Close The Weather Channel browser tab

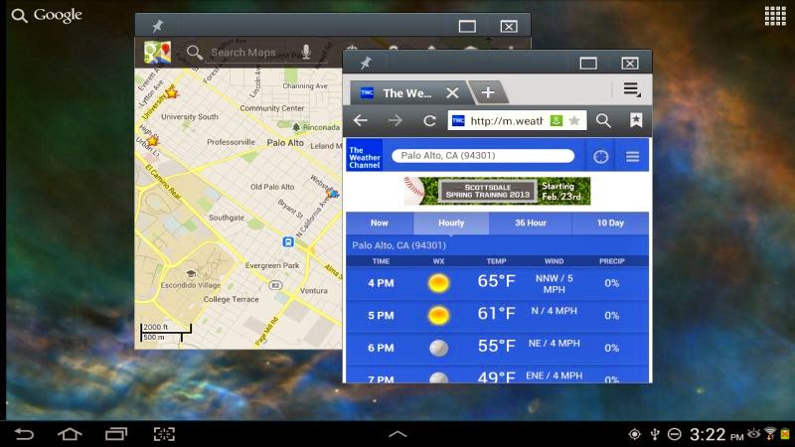click(x=452, y=92)
